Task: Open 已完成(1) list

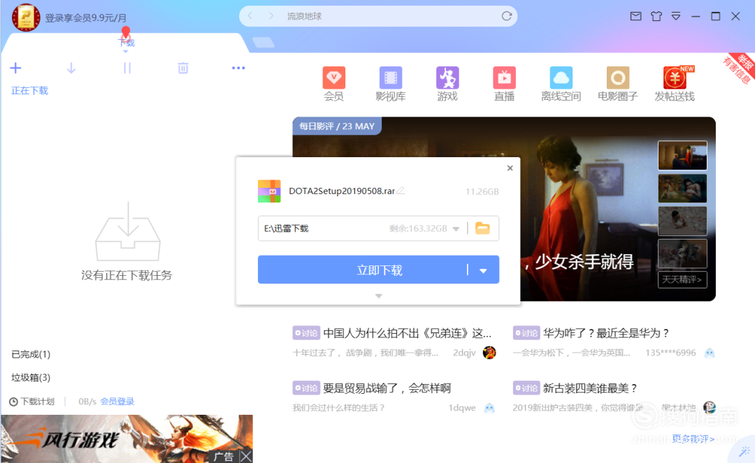Action: point(31,354)
